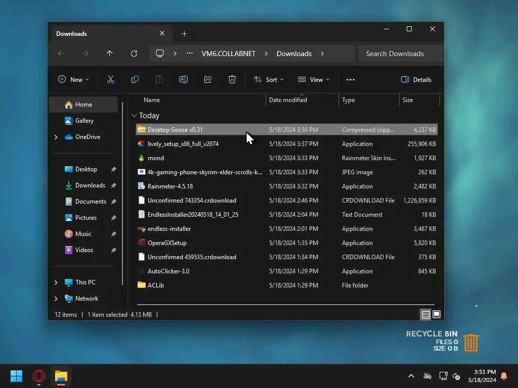Expand chevron after Downloads breadcrumb
518x388 pixels.
[x=322, y=54]
